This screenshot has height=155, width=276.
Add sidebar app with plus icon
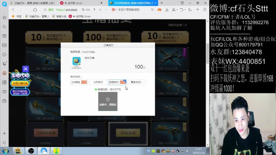pyautogui.click(x=4, y=134)
